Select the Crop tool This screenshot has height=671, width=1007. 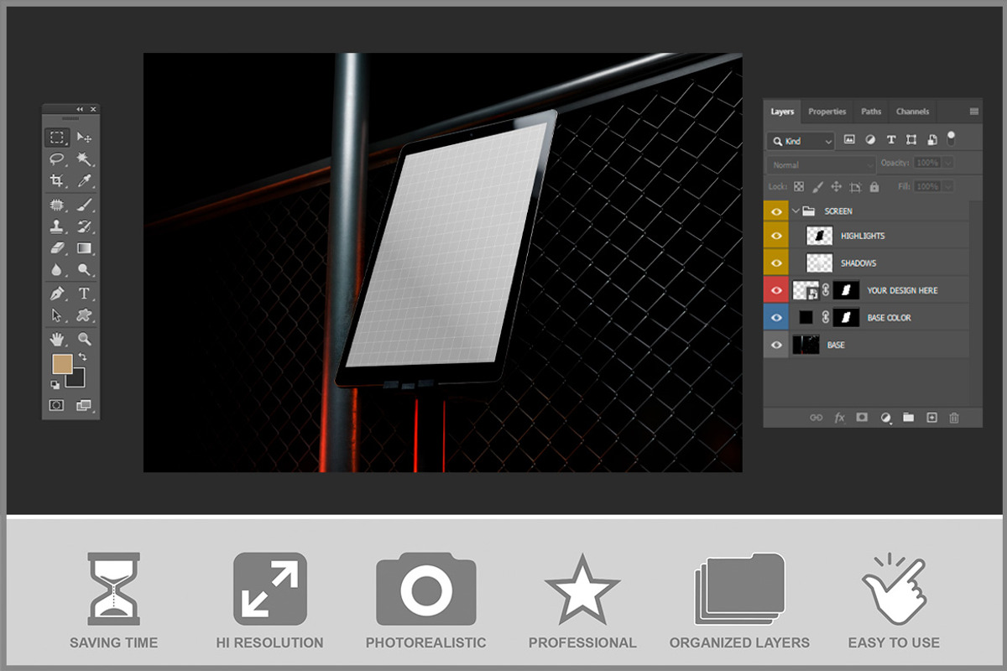57,180
